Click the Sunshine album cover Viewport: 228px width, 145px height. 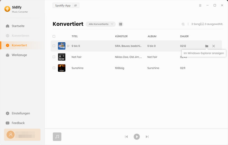click(x=62, y=68)
